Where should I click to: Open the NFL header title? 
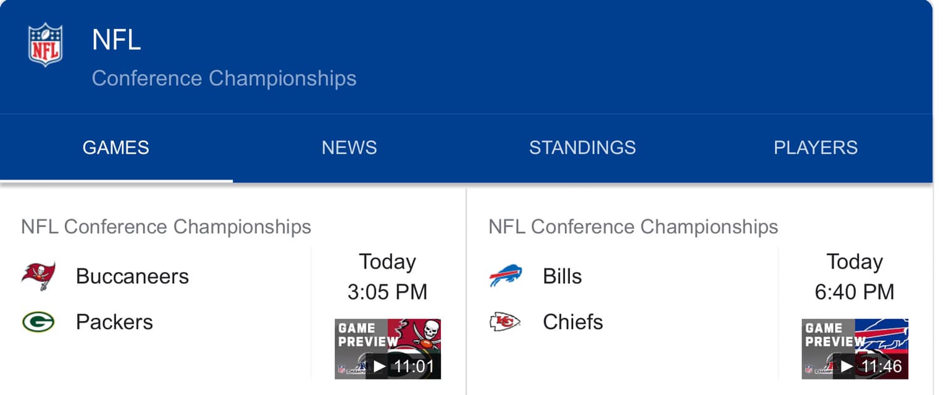117,40
